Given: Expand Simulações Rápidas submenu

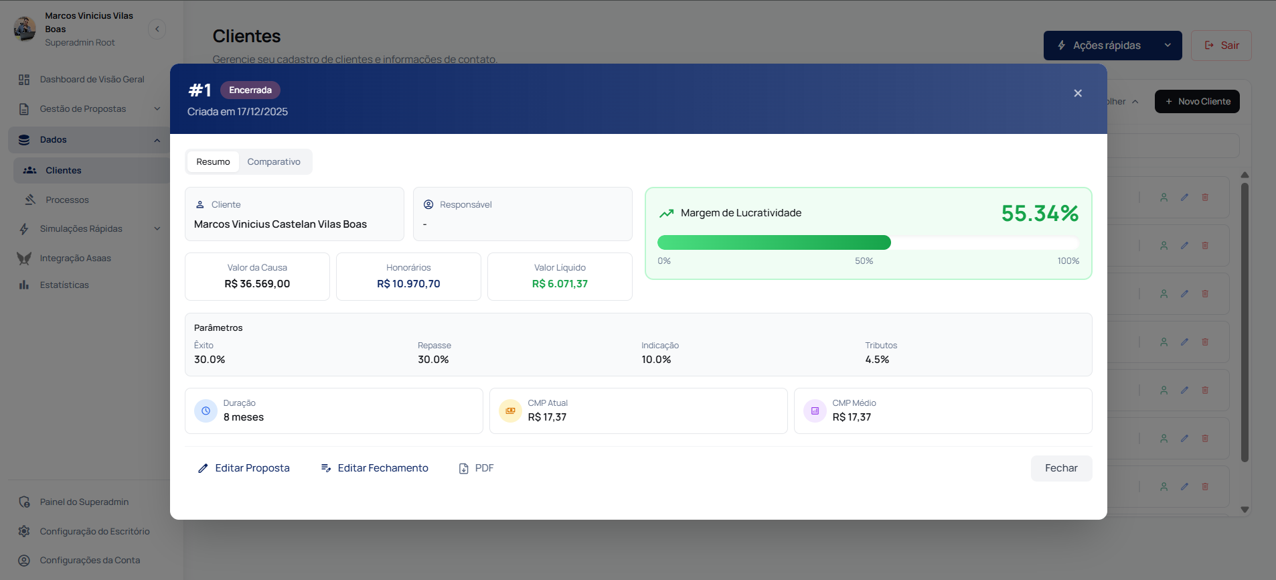Looking at the screenshot, I should (x=157, y=229).
